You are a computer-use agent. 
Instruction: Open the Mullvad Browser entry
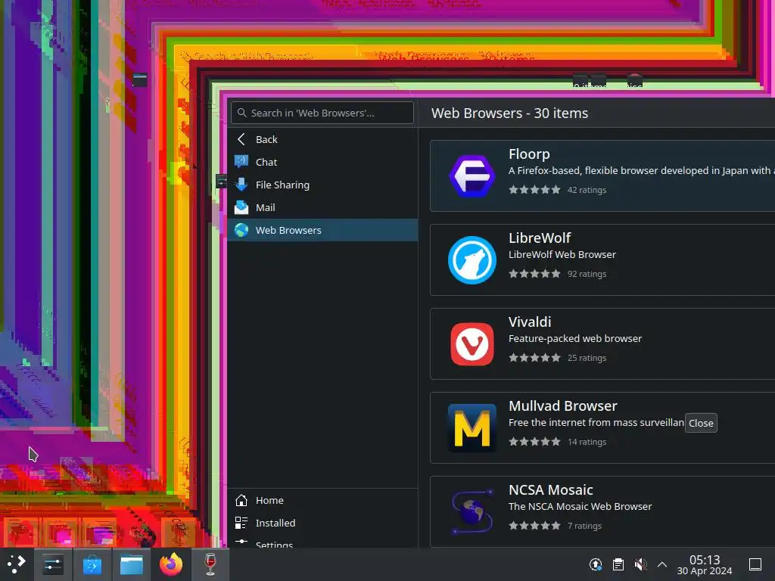tap(602, 428)
